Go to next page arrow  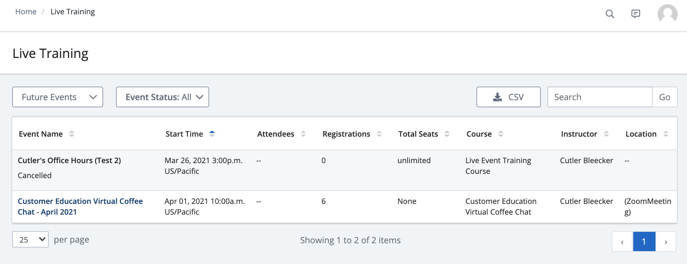(666, 242)
